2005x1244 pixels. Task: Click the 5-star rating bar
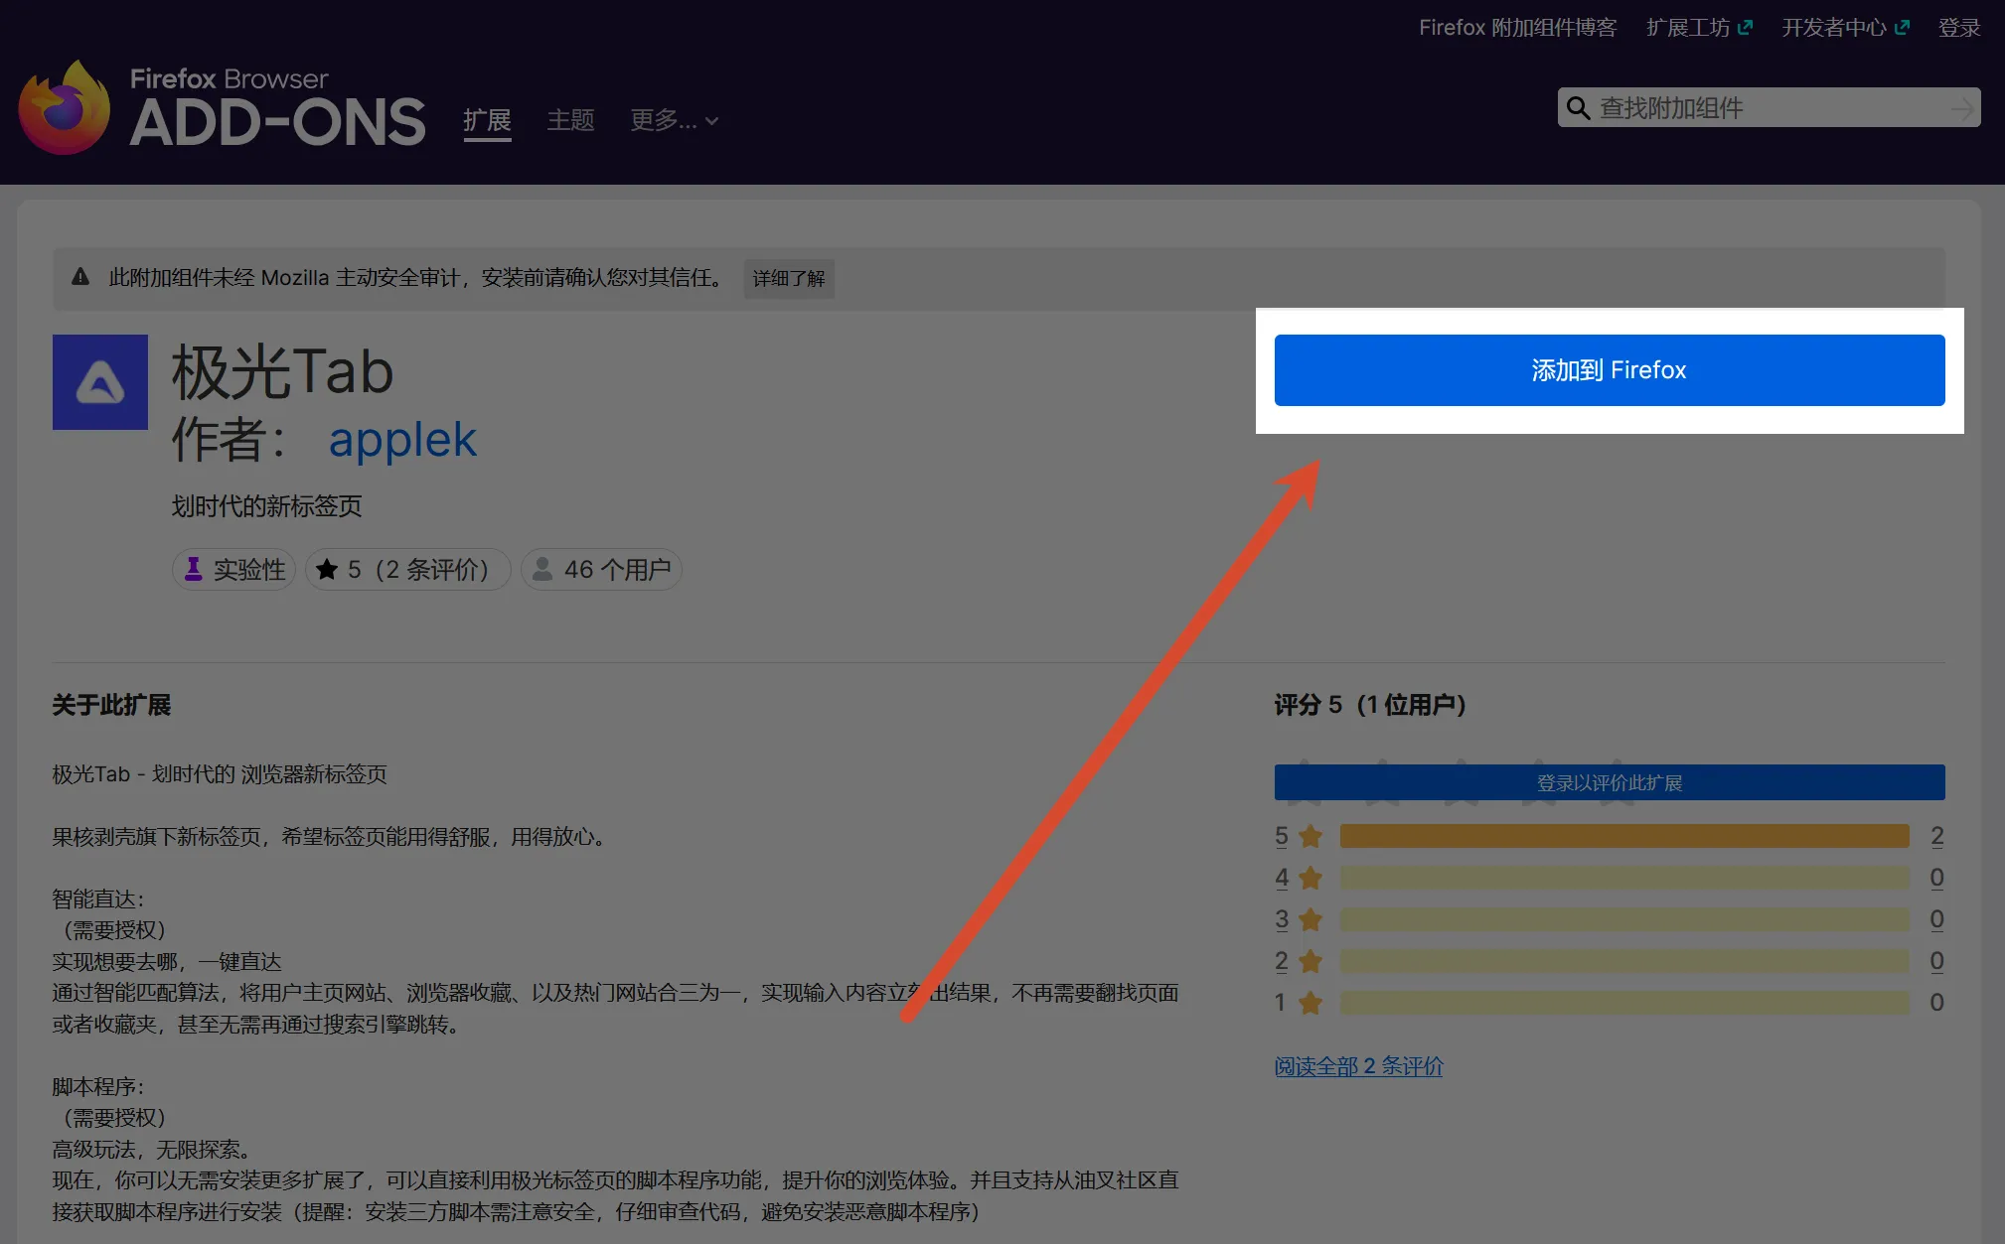(1624, 836)
